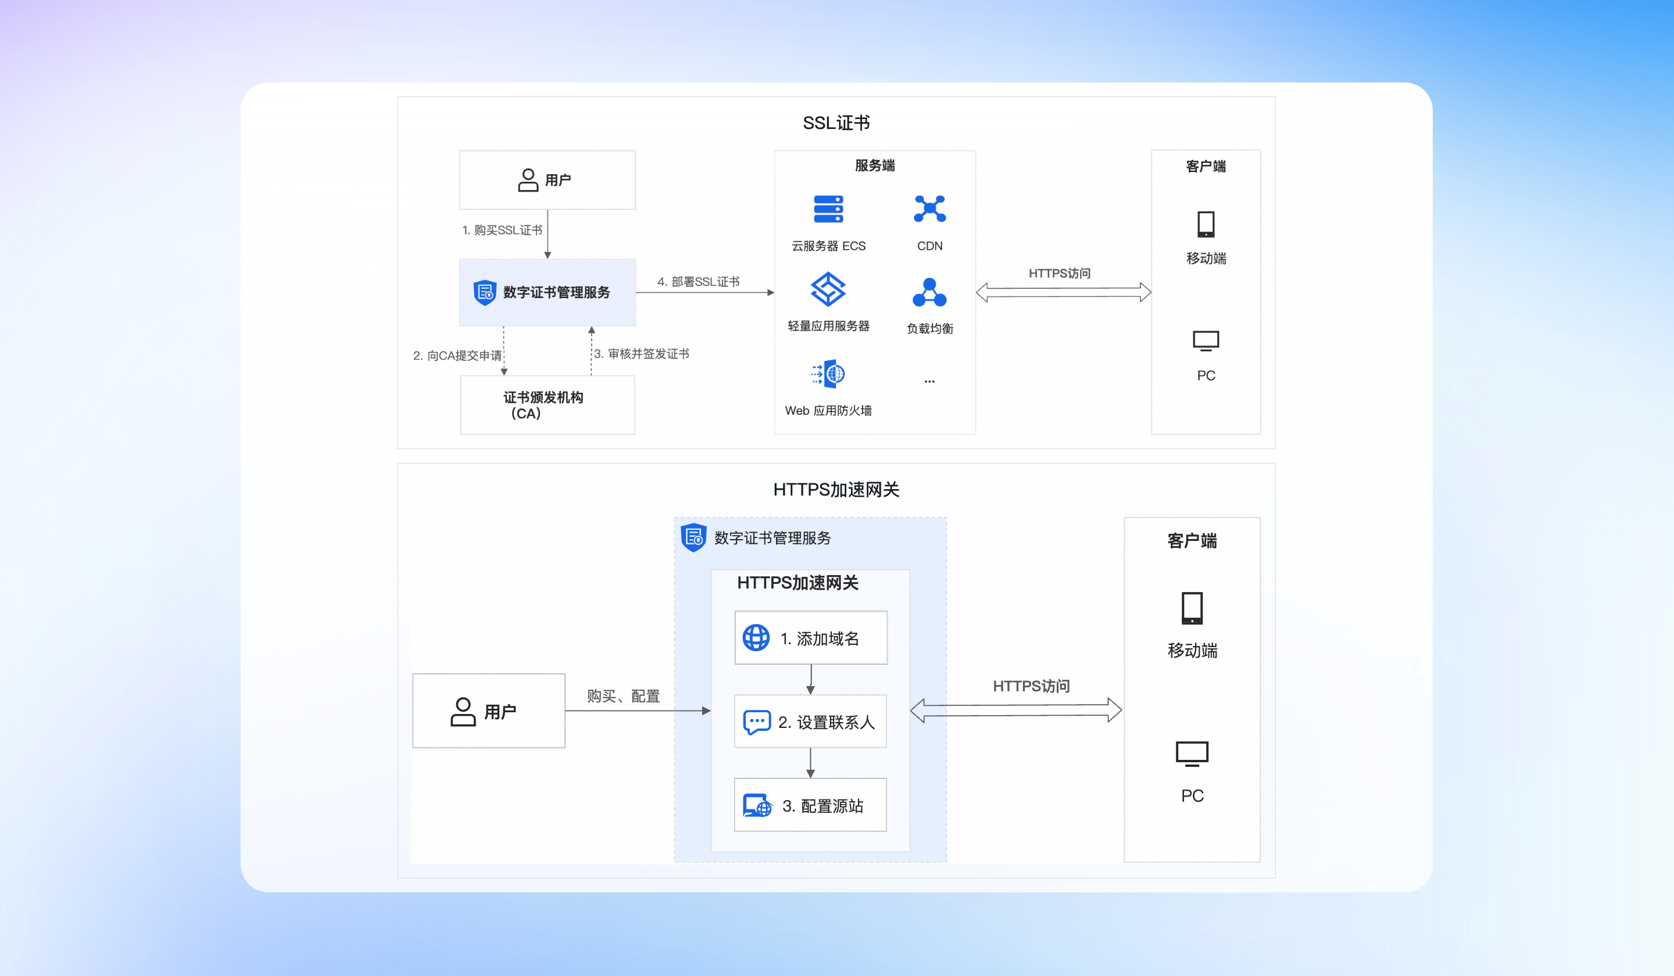This screenshot has height=976, width=1674.
Task: Click the ellipsis under 负载均衡
Action: click(x=929, y=381)
